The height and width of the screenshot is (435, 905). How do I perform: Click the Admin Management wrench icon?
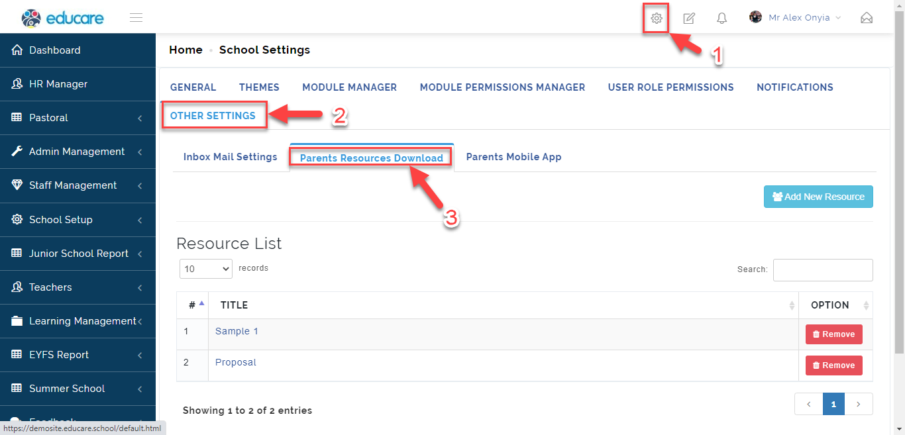tap(17, 152)
